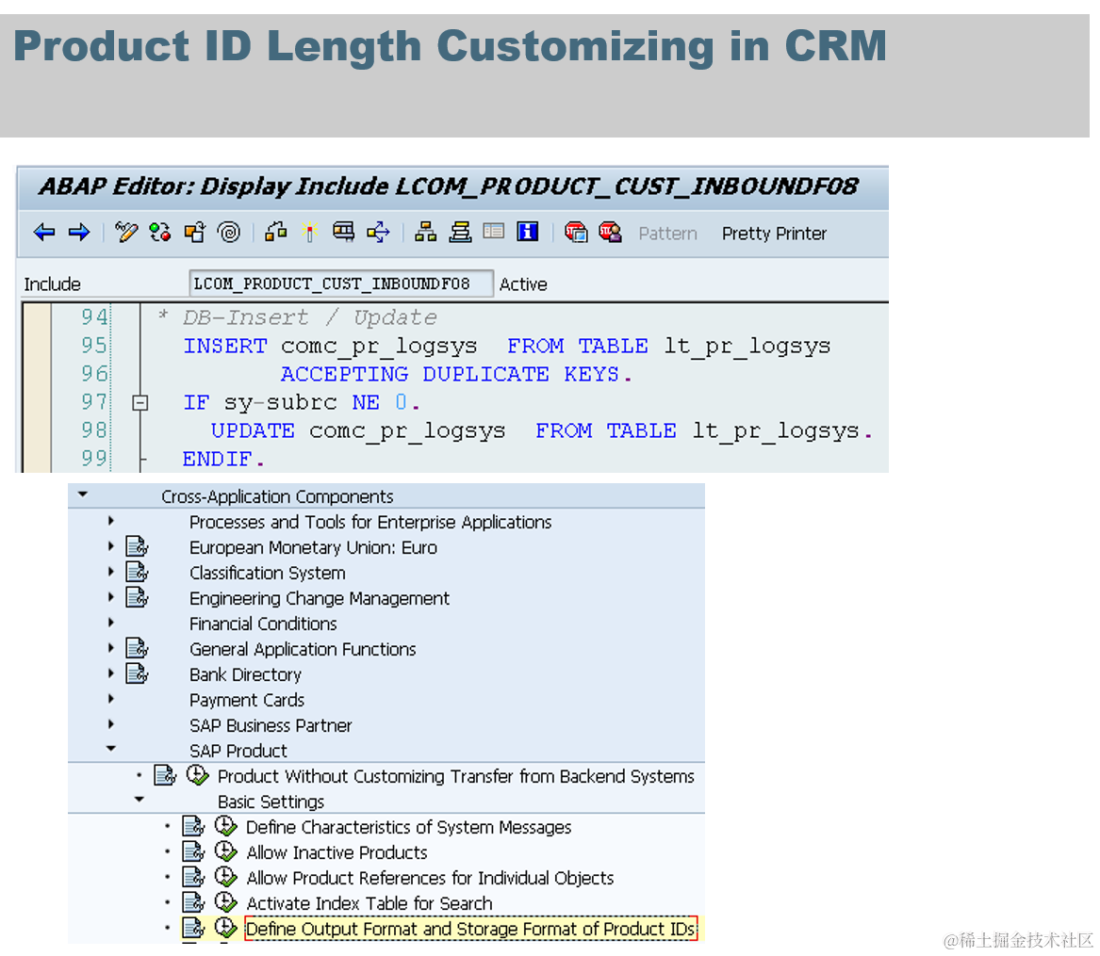Click the Display Navigation Window icon
The image size is (1100, 956).
click(x=460, y=232)
